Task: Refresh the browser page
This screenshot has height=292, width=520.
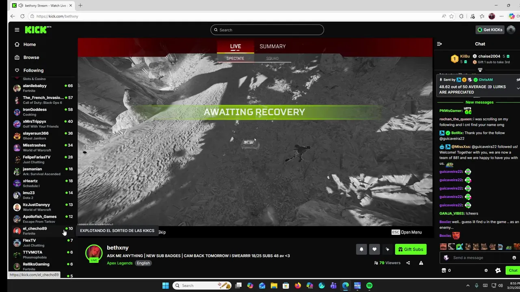Action: (x=22, y=16)
